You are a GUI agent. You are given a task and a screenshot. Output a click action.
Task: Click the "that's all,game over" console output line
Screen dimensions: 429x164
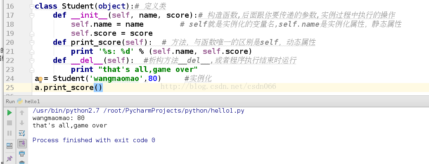(70, 125)
